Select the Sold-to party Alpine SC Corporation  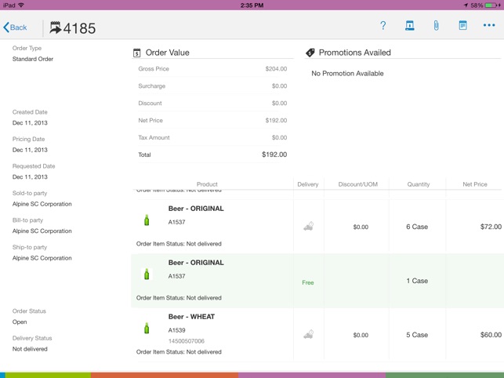[42, 204]
